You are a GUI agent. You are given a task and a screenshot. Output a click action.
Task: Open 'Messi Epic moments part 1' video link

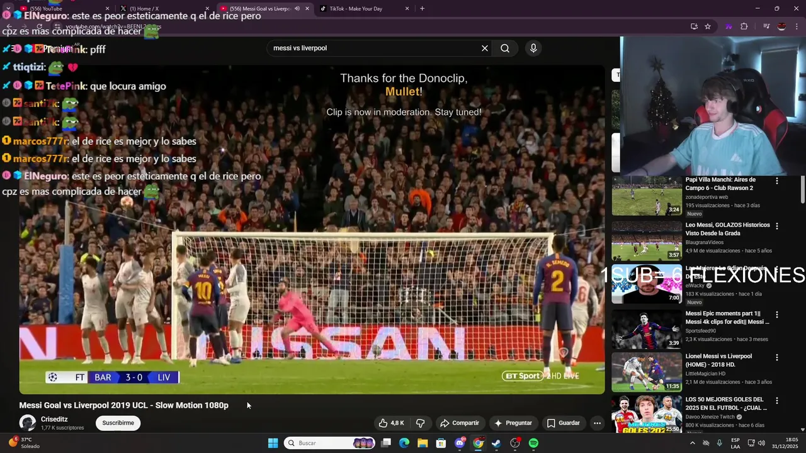point(727,318)
